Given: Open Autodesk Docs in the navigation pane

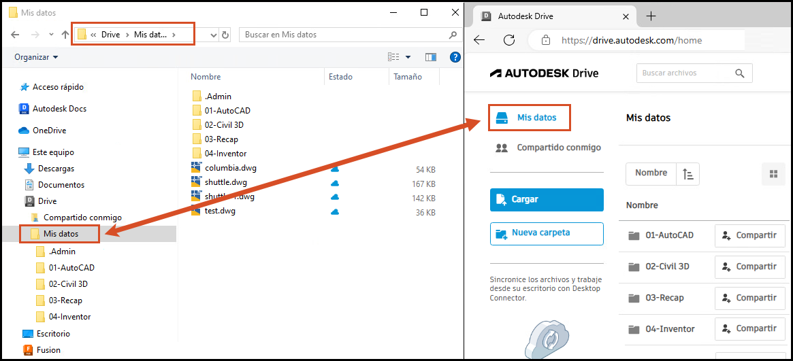Looking at the screenshot, I should point(52,109).
